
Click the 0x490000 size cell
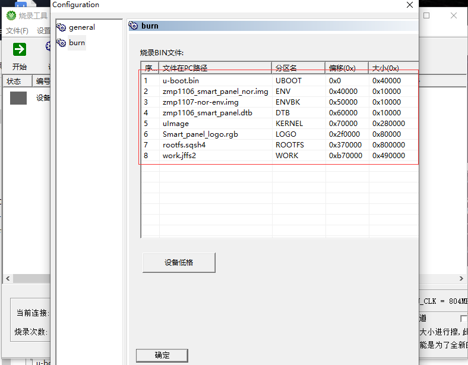pos(388,156)
